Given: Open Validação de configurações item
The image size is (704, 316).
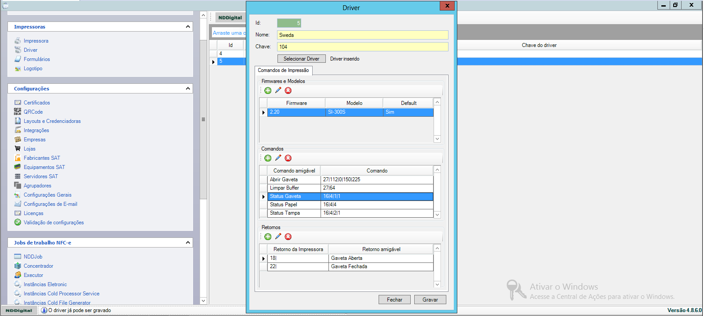Looking at the screenshot, I should pos(54,223).
